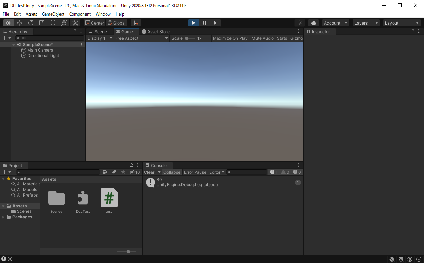Open Editor dropdown in Console
This screenshot has width=424, height=263.
tap(217, 172)
